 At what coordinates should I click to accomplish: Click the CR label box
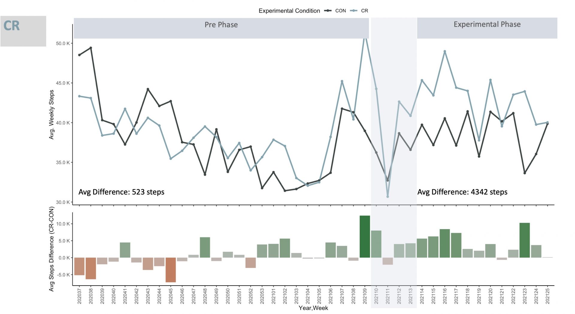[23, 31]
